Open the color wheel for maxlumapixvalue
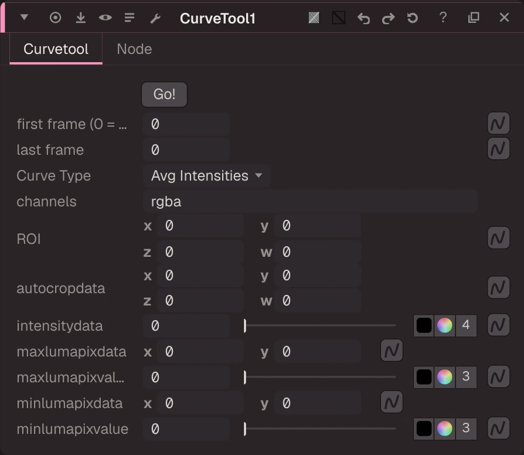 pos(444,377)
